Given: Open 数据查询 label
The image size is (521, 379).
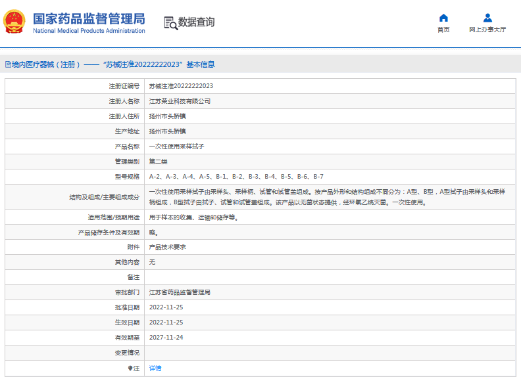Looking at the screenshot, I should [x=197, y=22].
